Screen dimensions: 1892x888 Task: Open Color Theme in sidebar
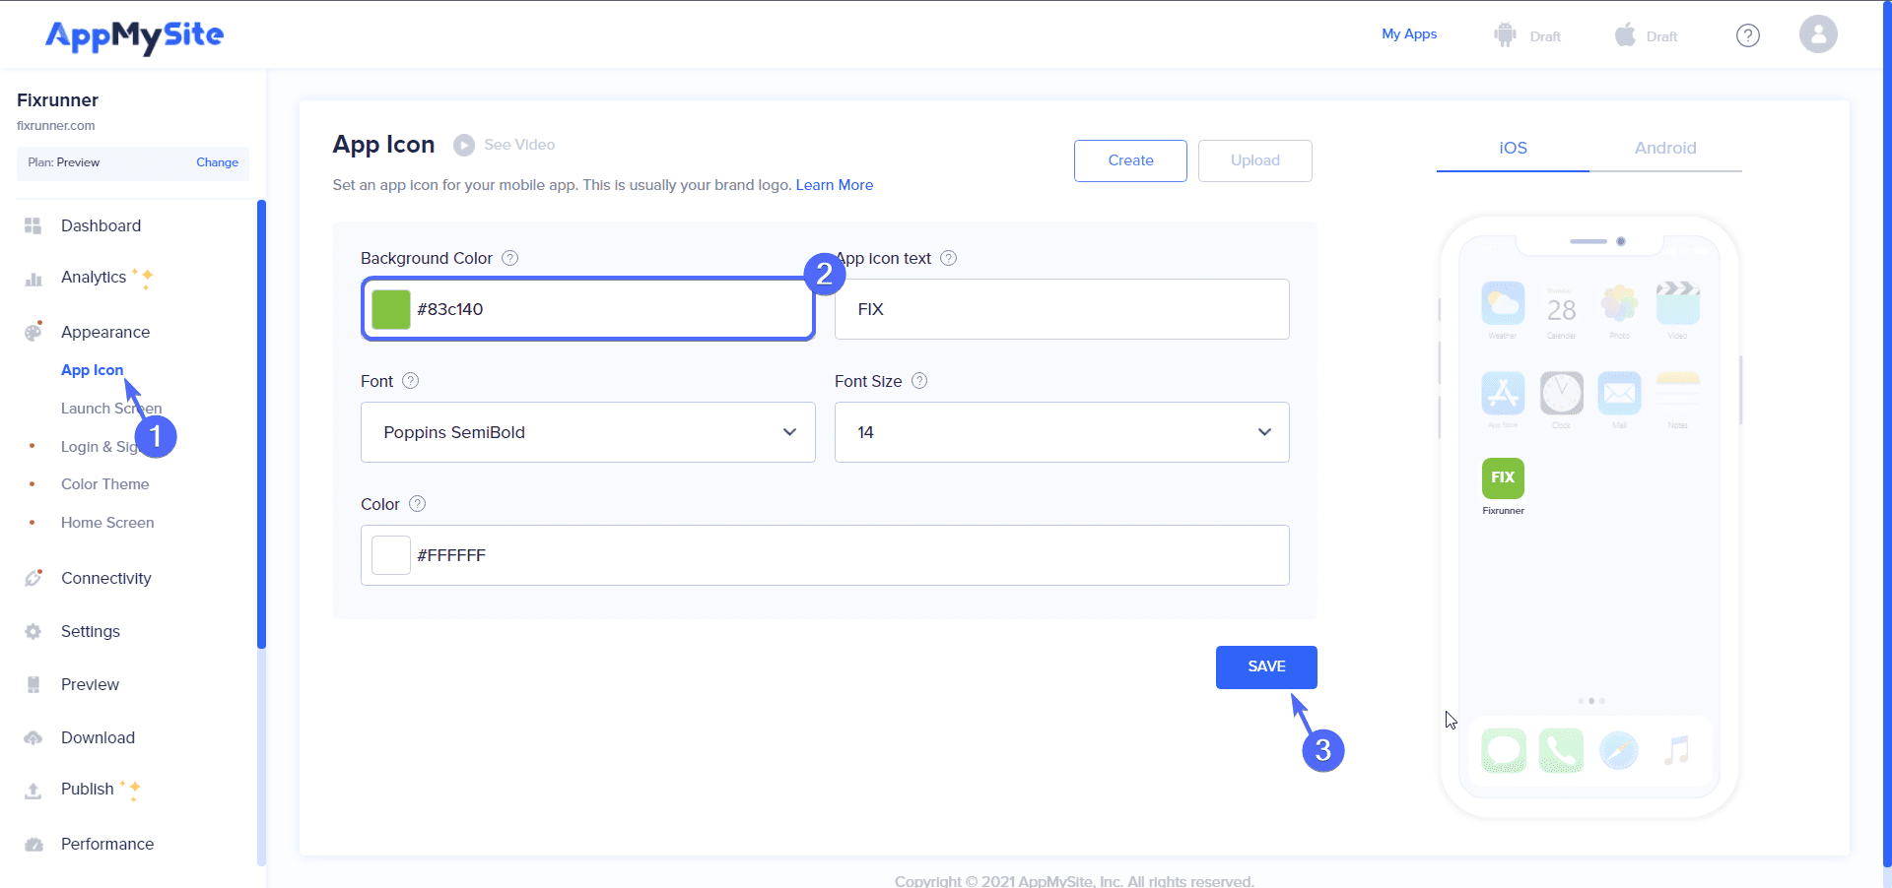point(104,484)
